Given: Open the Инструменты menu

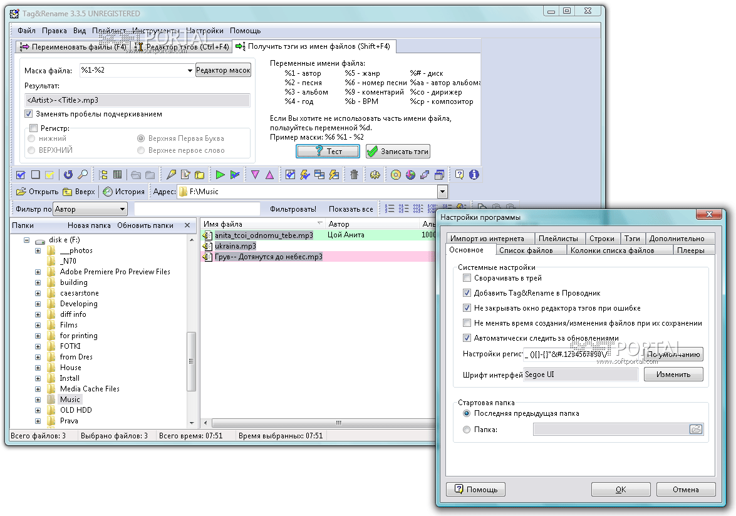Looking at the screenshot, I should (156, 31).
